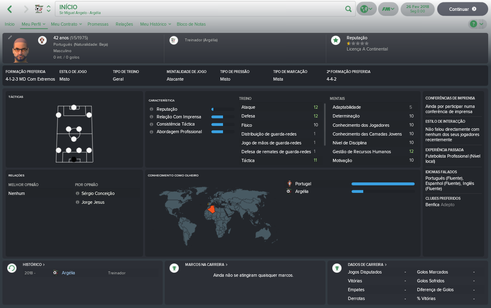Image resolution: width=491 pixels, height=308 pixels.
Task: Click the search magnifier icon
Action: click(x=348, y=9)
